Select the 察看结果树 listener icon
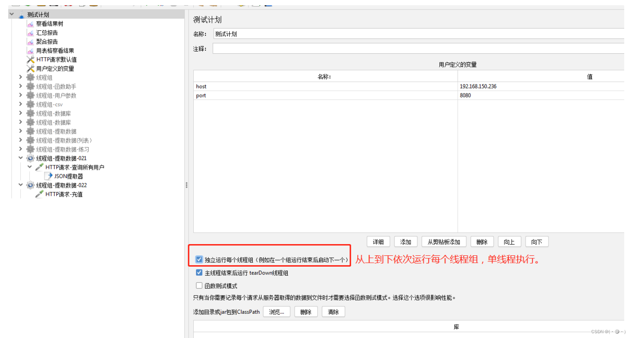Viewport: 632px width, 338px height. pyautogui.click(x=30, y=24)
